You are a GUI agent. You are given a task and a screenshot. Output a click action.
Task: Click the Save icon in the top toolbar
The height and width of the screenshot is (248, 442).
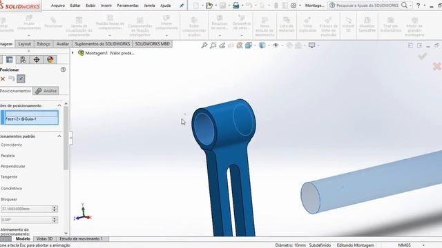(222, 6)
